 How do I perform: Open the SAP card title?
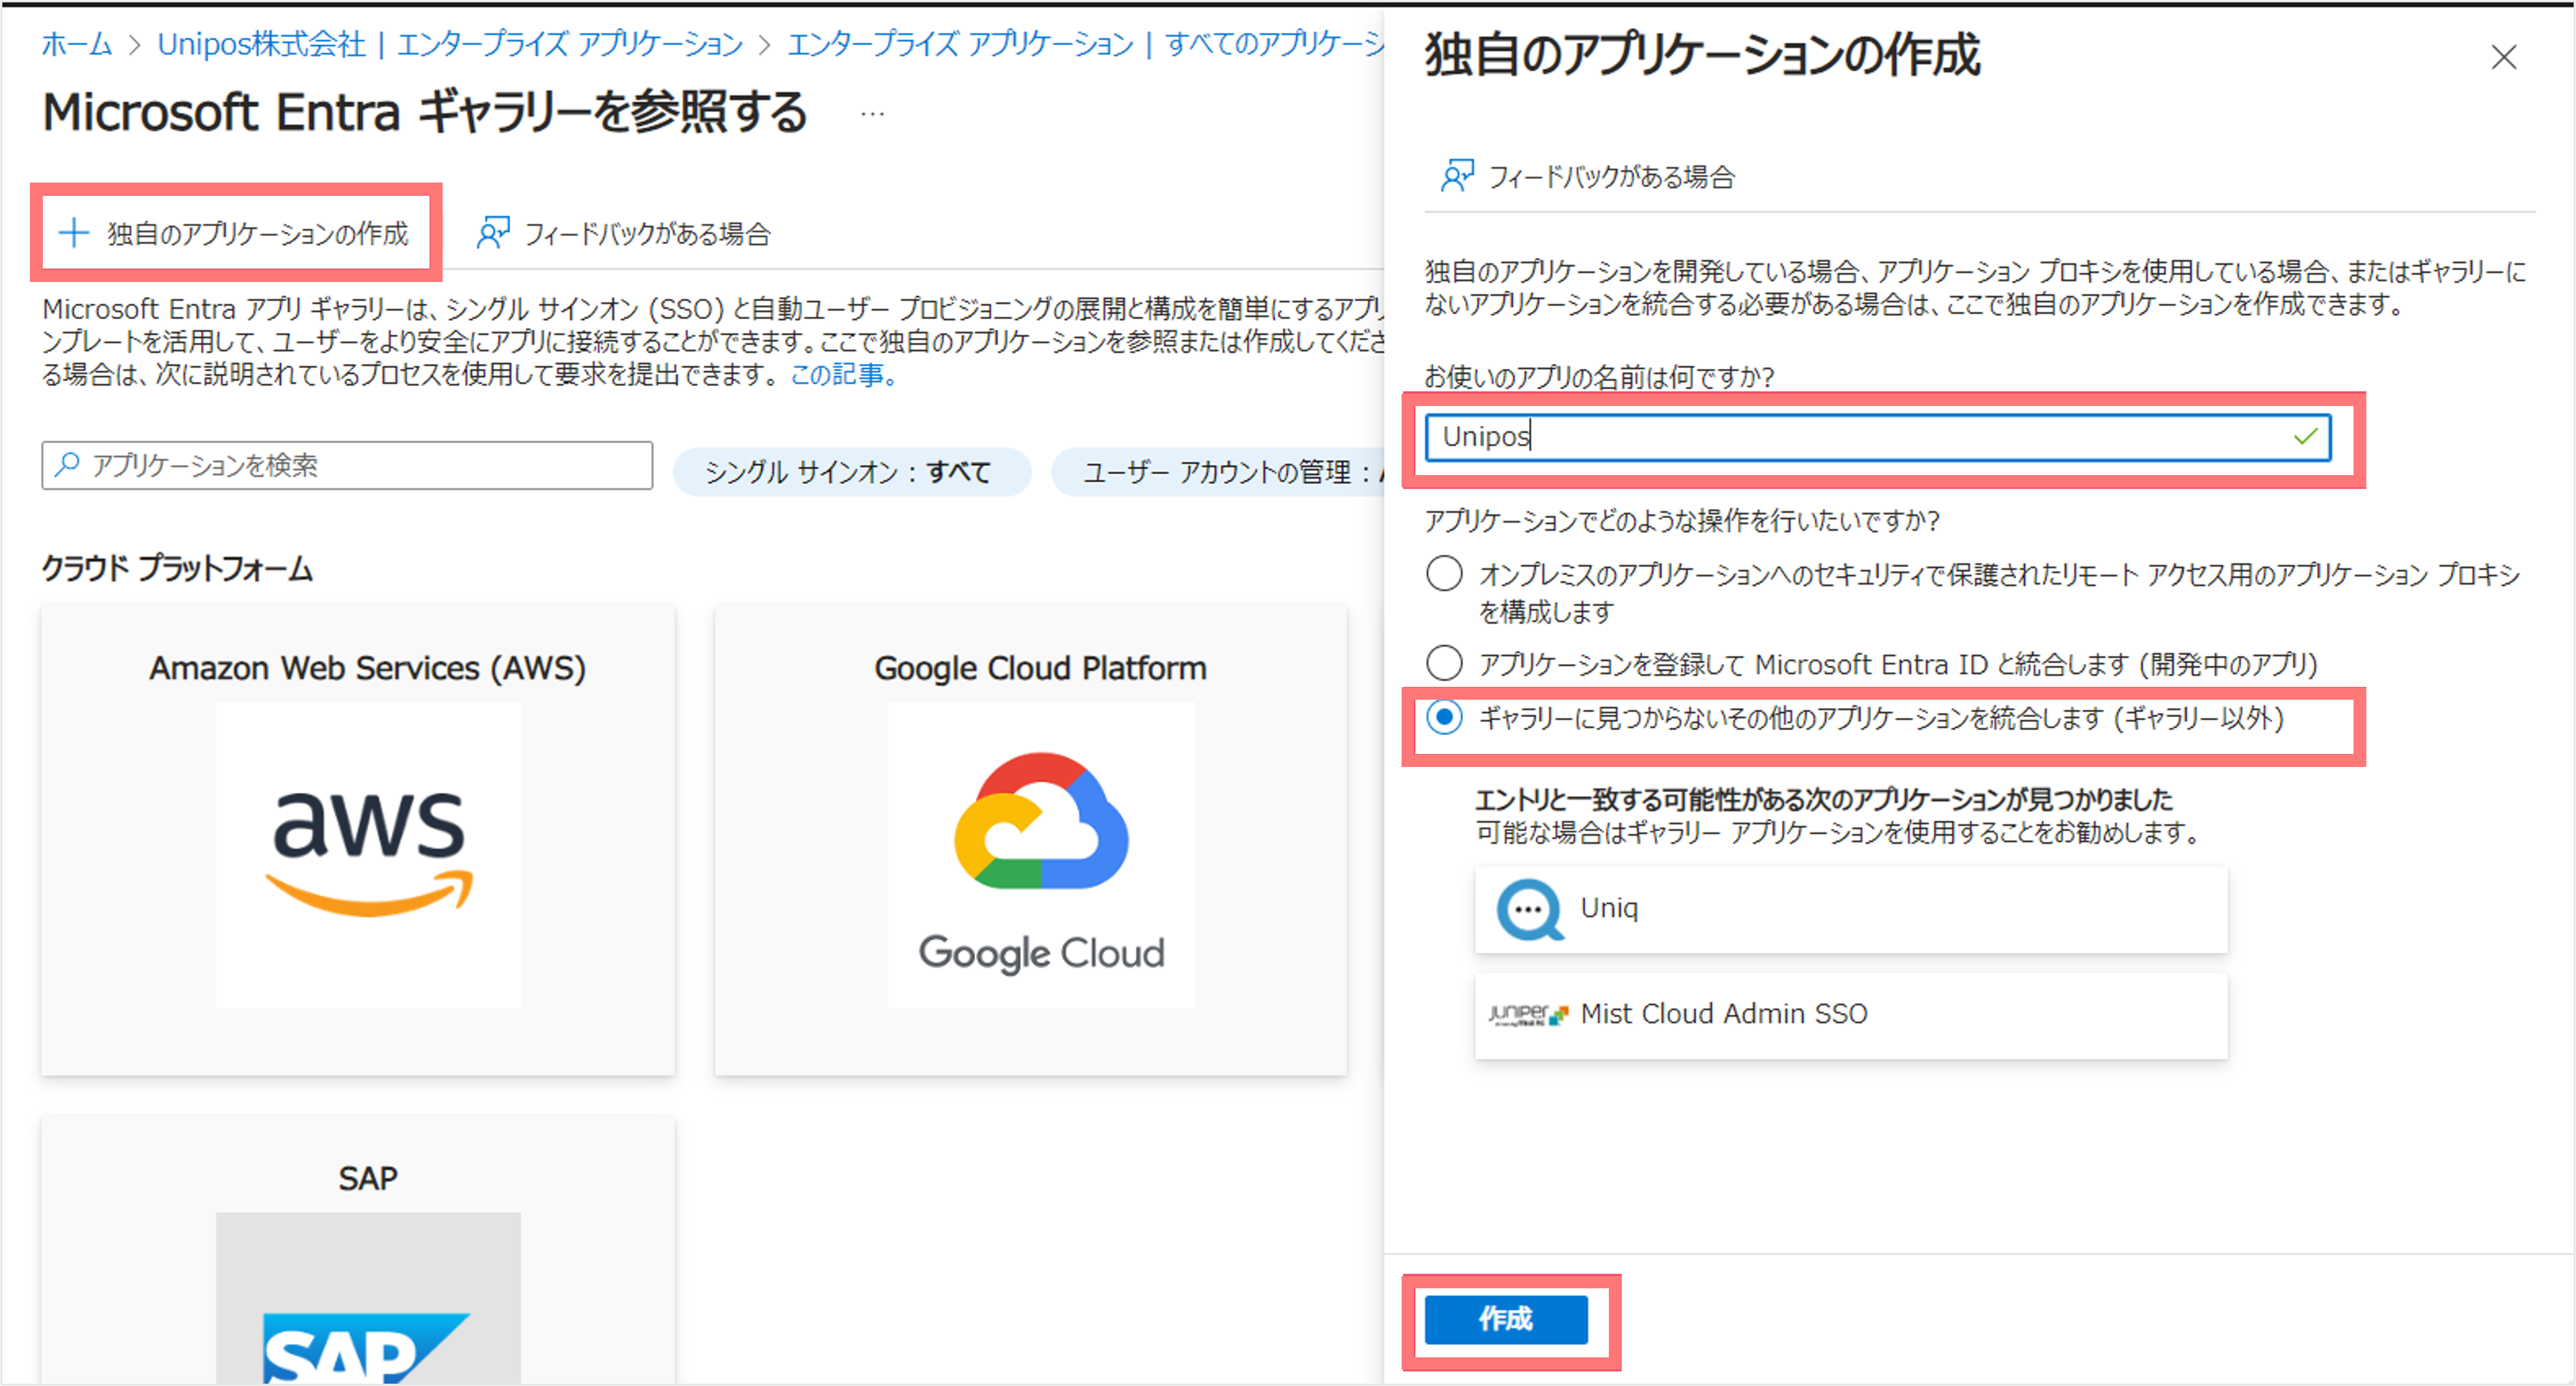click(368, 1179)
